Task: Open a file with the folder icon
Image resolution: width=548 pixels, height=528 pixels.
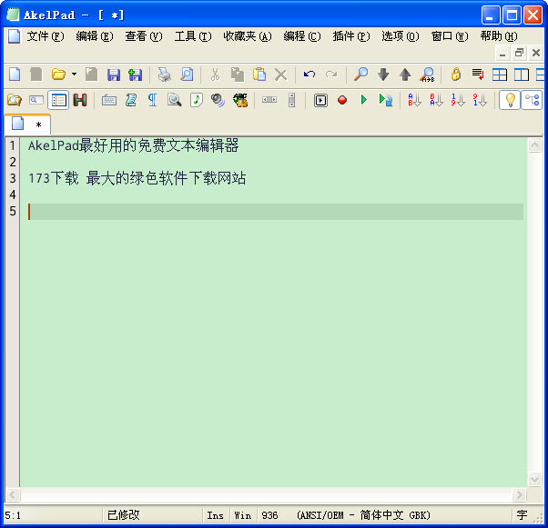Action: [x=58, y=75]
